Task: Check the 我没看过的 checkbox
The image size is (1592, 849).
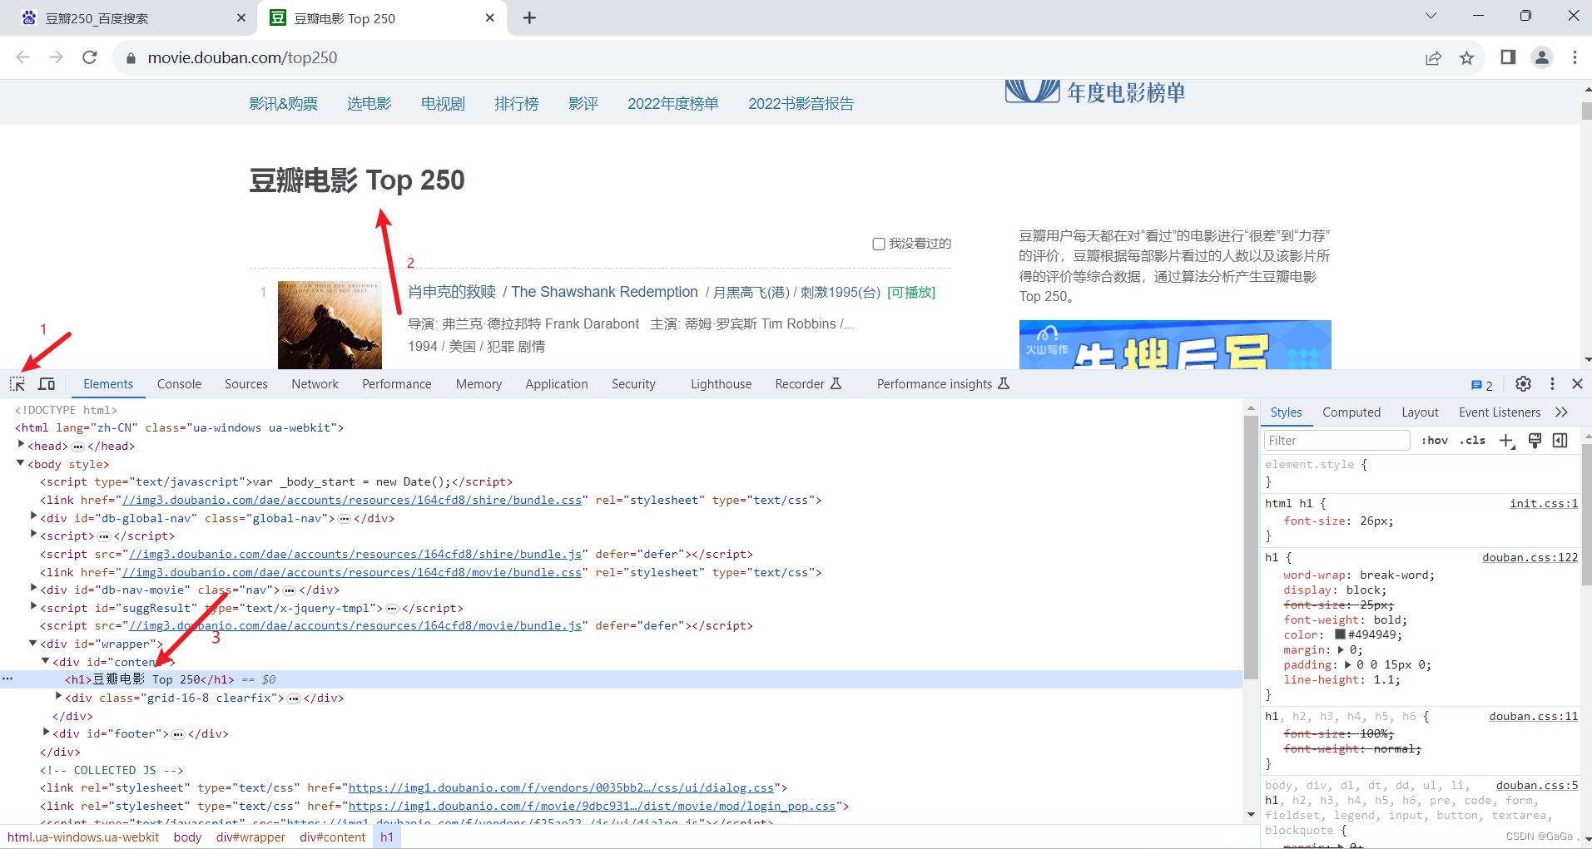Action: click(x=878, y=244)
